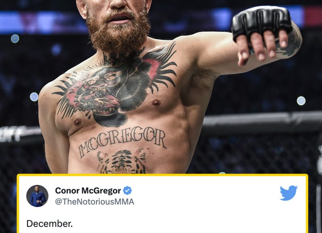Image resolution: width=322 pixels, height=233 pixels.
Task: Click the blue Twitter bird logo
Action: click(x=289, y=193)
